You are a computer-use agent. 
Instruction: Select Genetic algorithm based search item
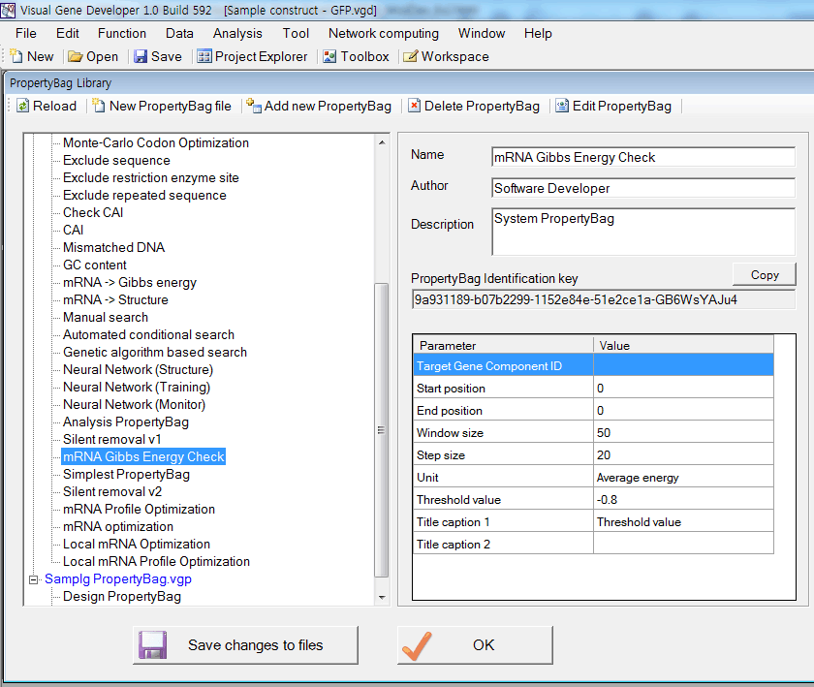(155, 352)
